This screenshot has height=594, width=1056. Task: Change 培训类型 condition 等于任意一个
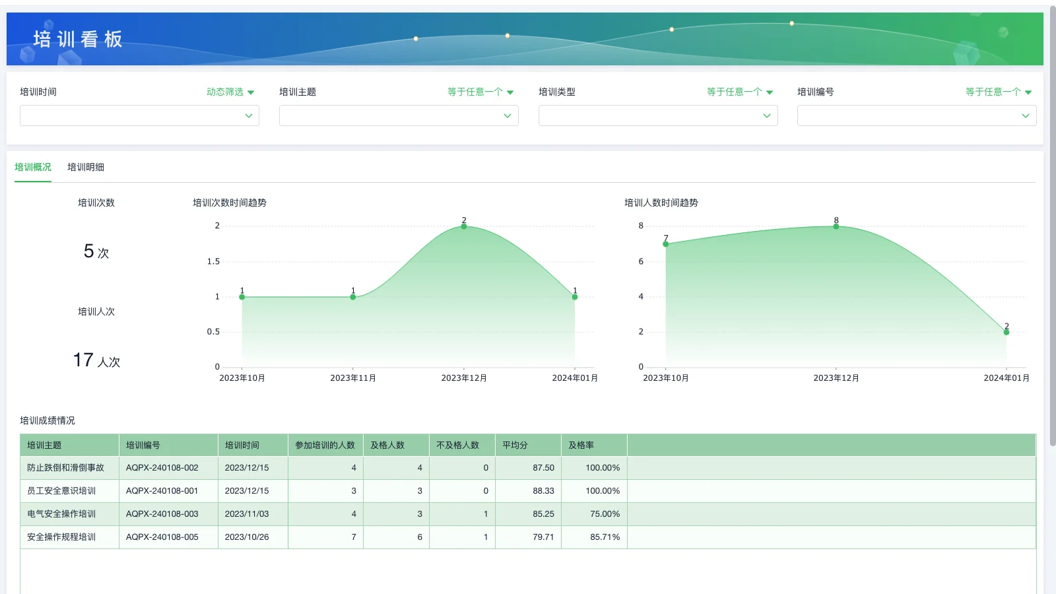[x=739, y=92]
